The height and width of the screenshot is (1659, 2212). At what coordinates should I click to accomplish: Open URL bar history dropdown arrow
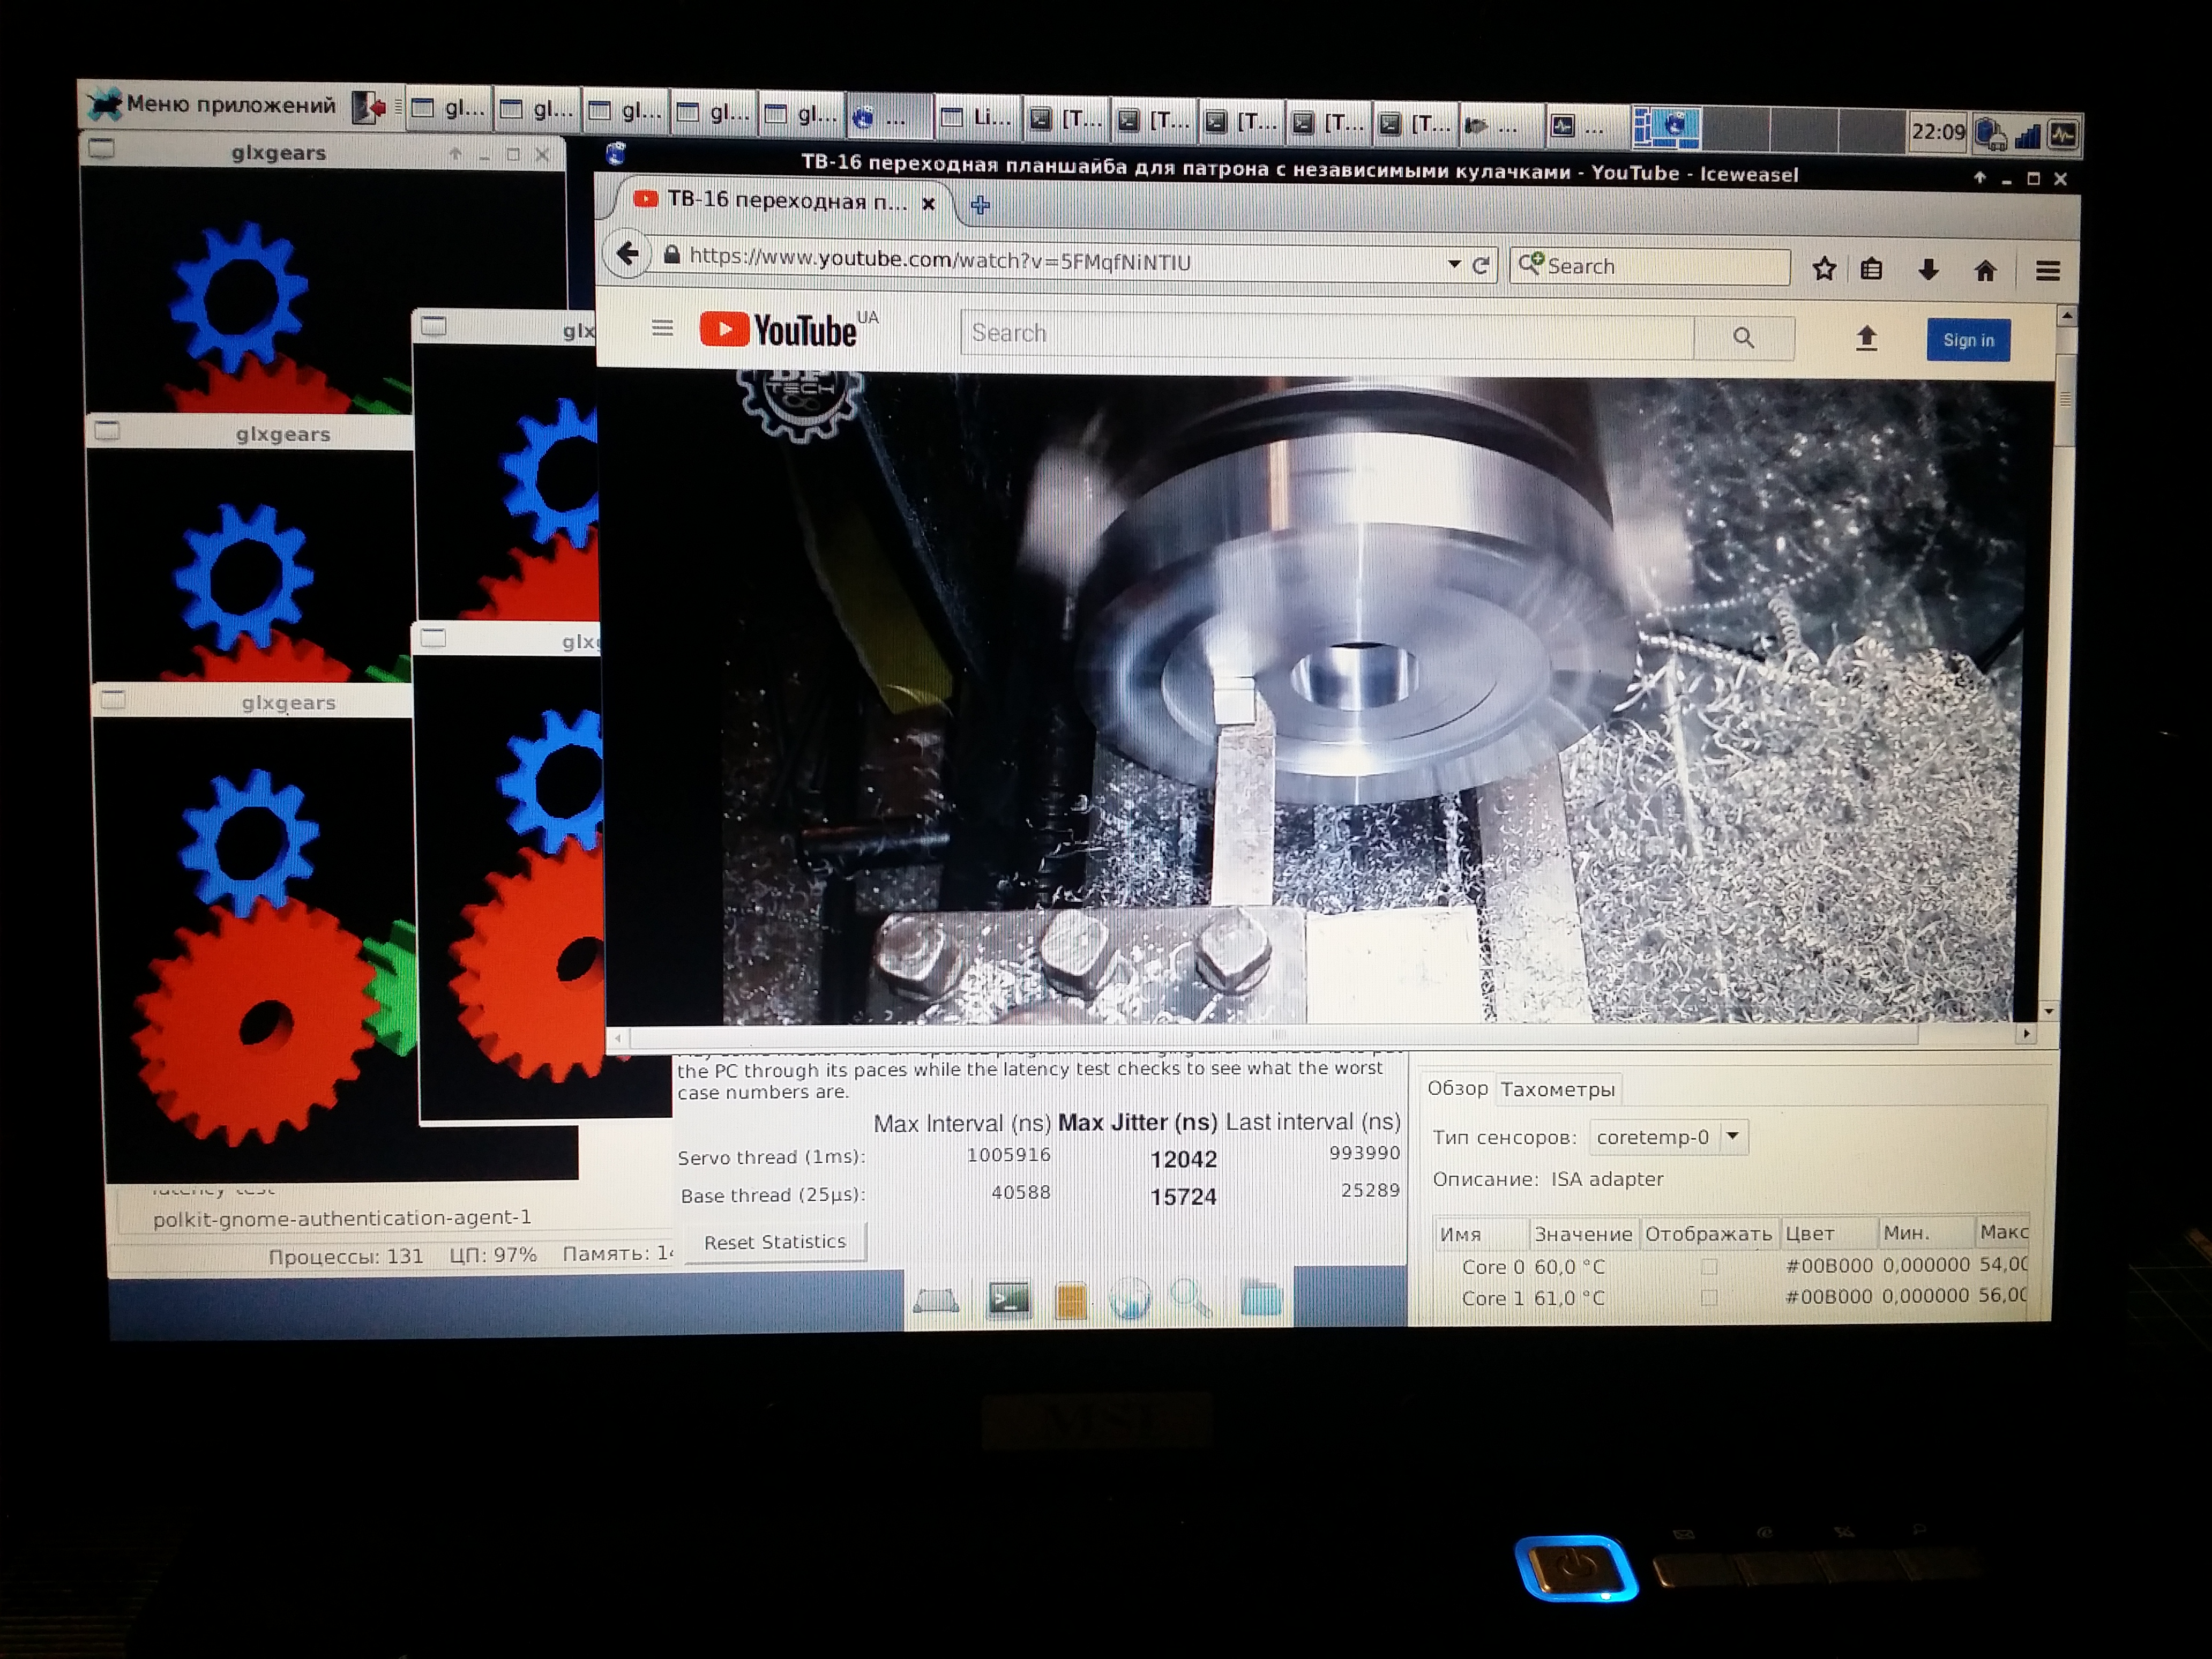click(1454, 264)
